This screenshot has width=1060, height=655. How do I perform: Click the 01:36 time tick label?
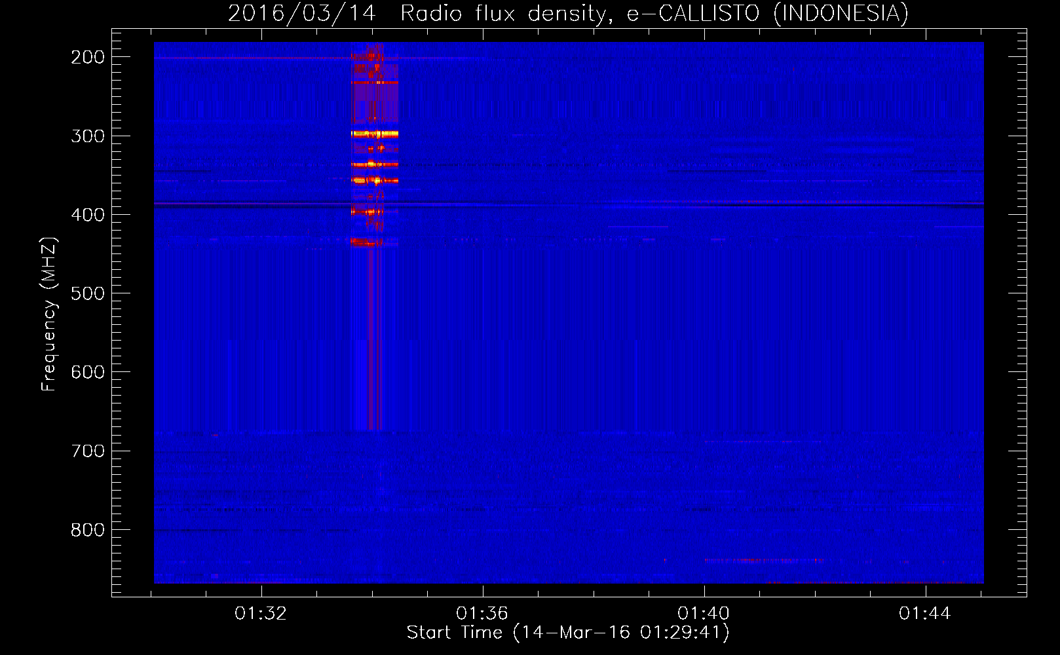click(482, 614)
